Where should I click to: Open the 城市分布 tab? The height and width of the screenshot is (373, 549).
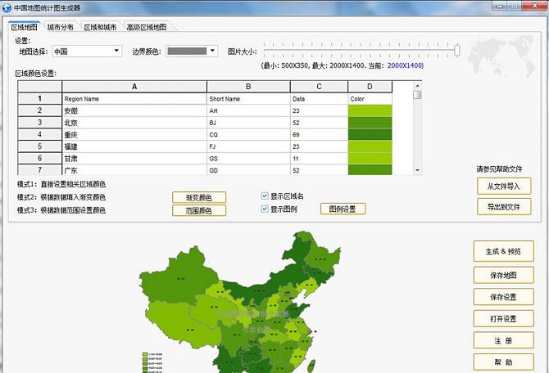click(60, 27)
